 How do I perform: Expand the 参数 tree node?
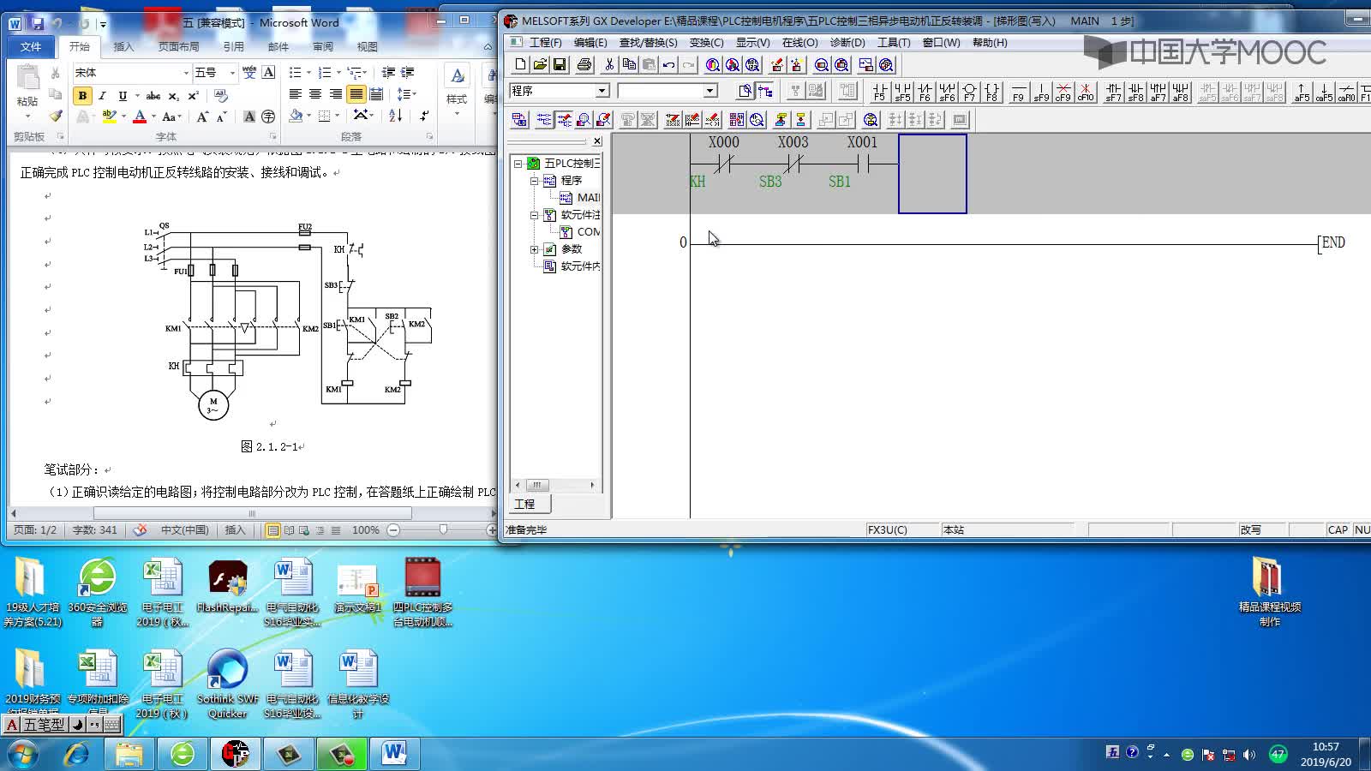click(x=534, y=249)
